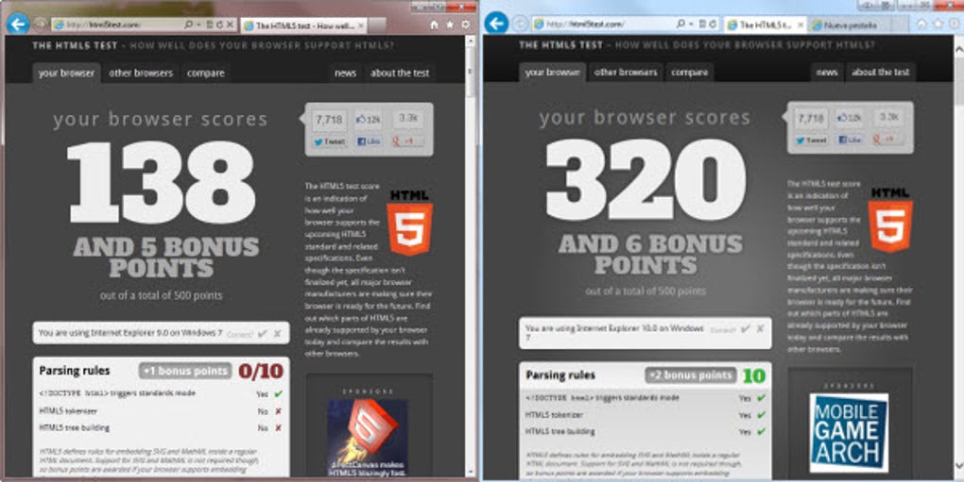This screenshot has width=964, height=482.
Task: Select 'your browser' page tab in IE 10 window
Action: [x=552, y=73]
